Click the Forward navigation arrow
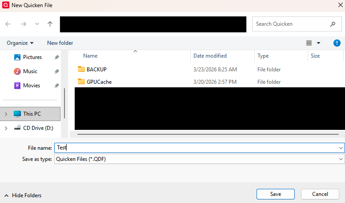Screen dimensions: 345x203 point(23,24)
